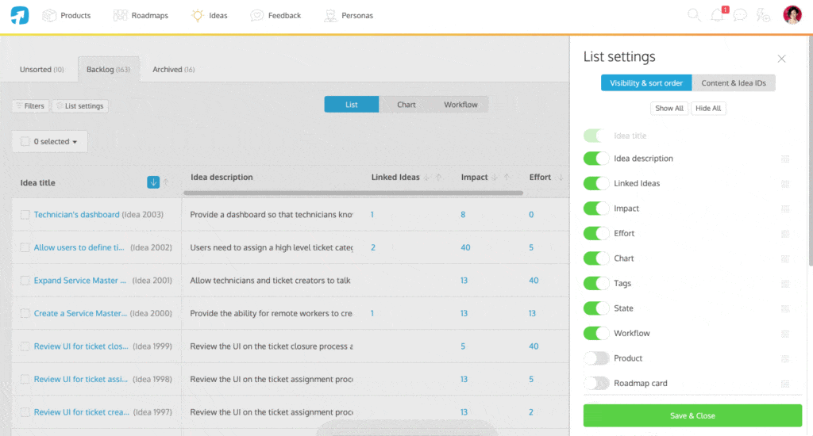Open the Roadmaps menu

pos(141,16)
